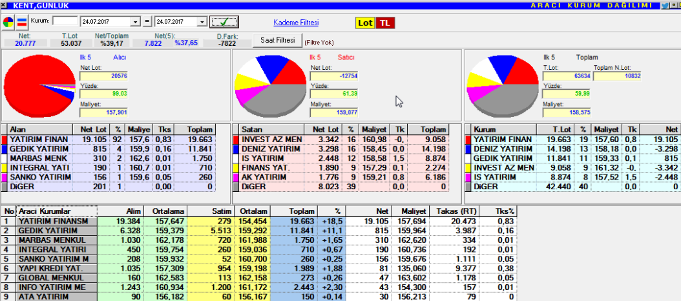Viewport: 681px width, 301px height.
Task: Click the T.Lot value 63634 field
Action: pos(567,76)
